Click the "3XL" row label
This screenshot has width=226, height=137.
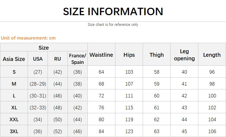pos(14,131)
